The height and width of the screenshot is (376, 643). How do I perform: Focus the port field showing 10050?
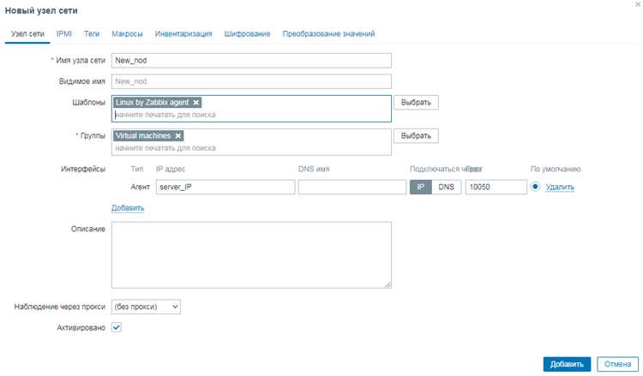496,187
